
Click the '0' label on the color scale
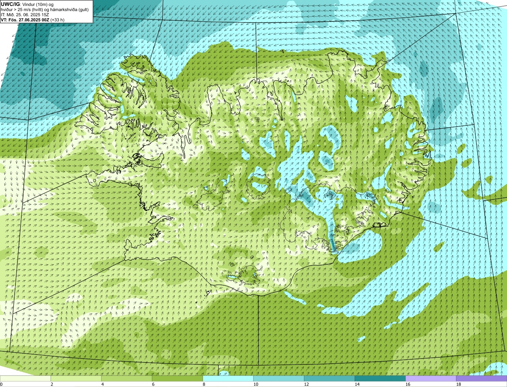click(x=1, y=384)
